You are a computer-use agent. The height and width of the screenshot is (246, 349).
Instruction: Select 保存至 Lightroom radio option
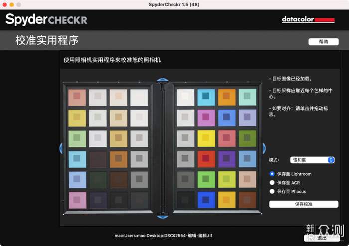pos(272,174)
